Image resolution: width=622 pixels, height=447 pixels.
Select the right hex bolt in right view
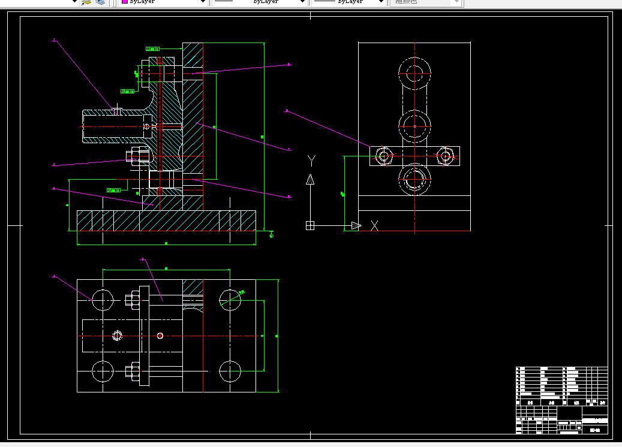[446, 156]
